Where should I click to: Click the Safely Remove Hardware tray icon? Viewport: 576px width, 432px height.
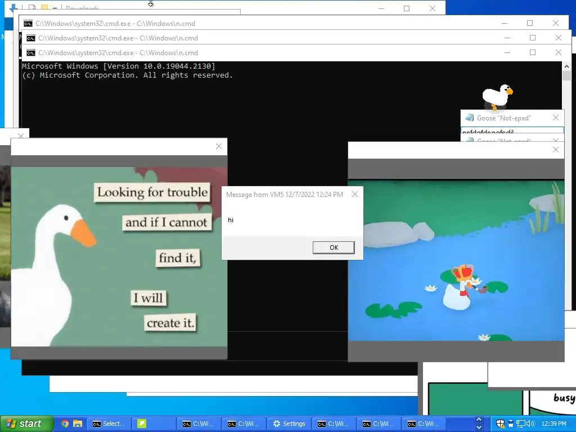click(x=511, y=424)
